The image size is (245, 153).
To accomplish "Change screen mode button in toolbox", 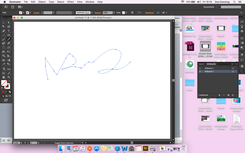I will pos(6,100).
